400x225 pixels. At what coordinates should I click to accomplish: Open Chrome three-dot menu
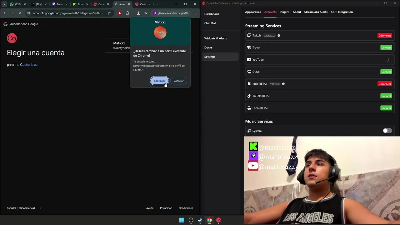195,13
